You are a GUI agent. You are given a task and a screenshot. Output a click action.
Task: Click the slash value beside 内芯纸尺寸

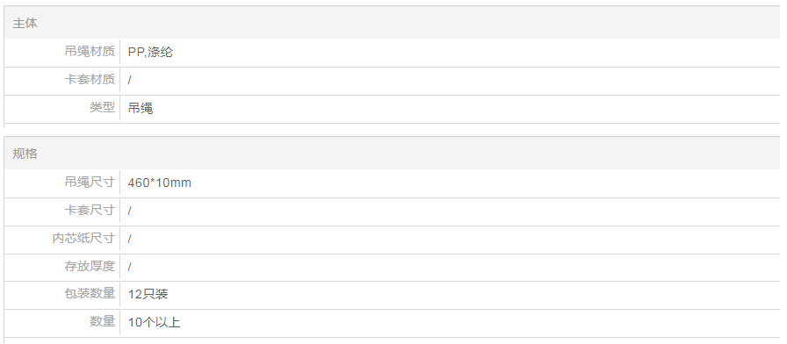click(129, 240)
